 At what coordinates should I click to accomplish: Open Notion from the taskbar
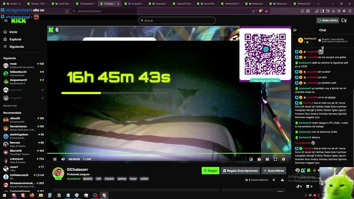click(x=59, y=195)
